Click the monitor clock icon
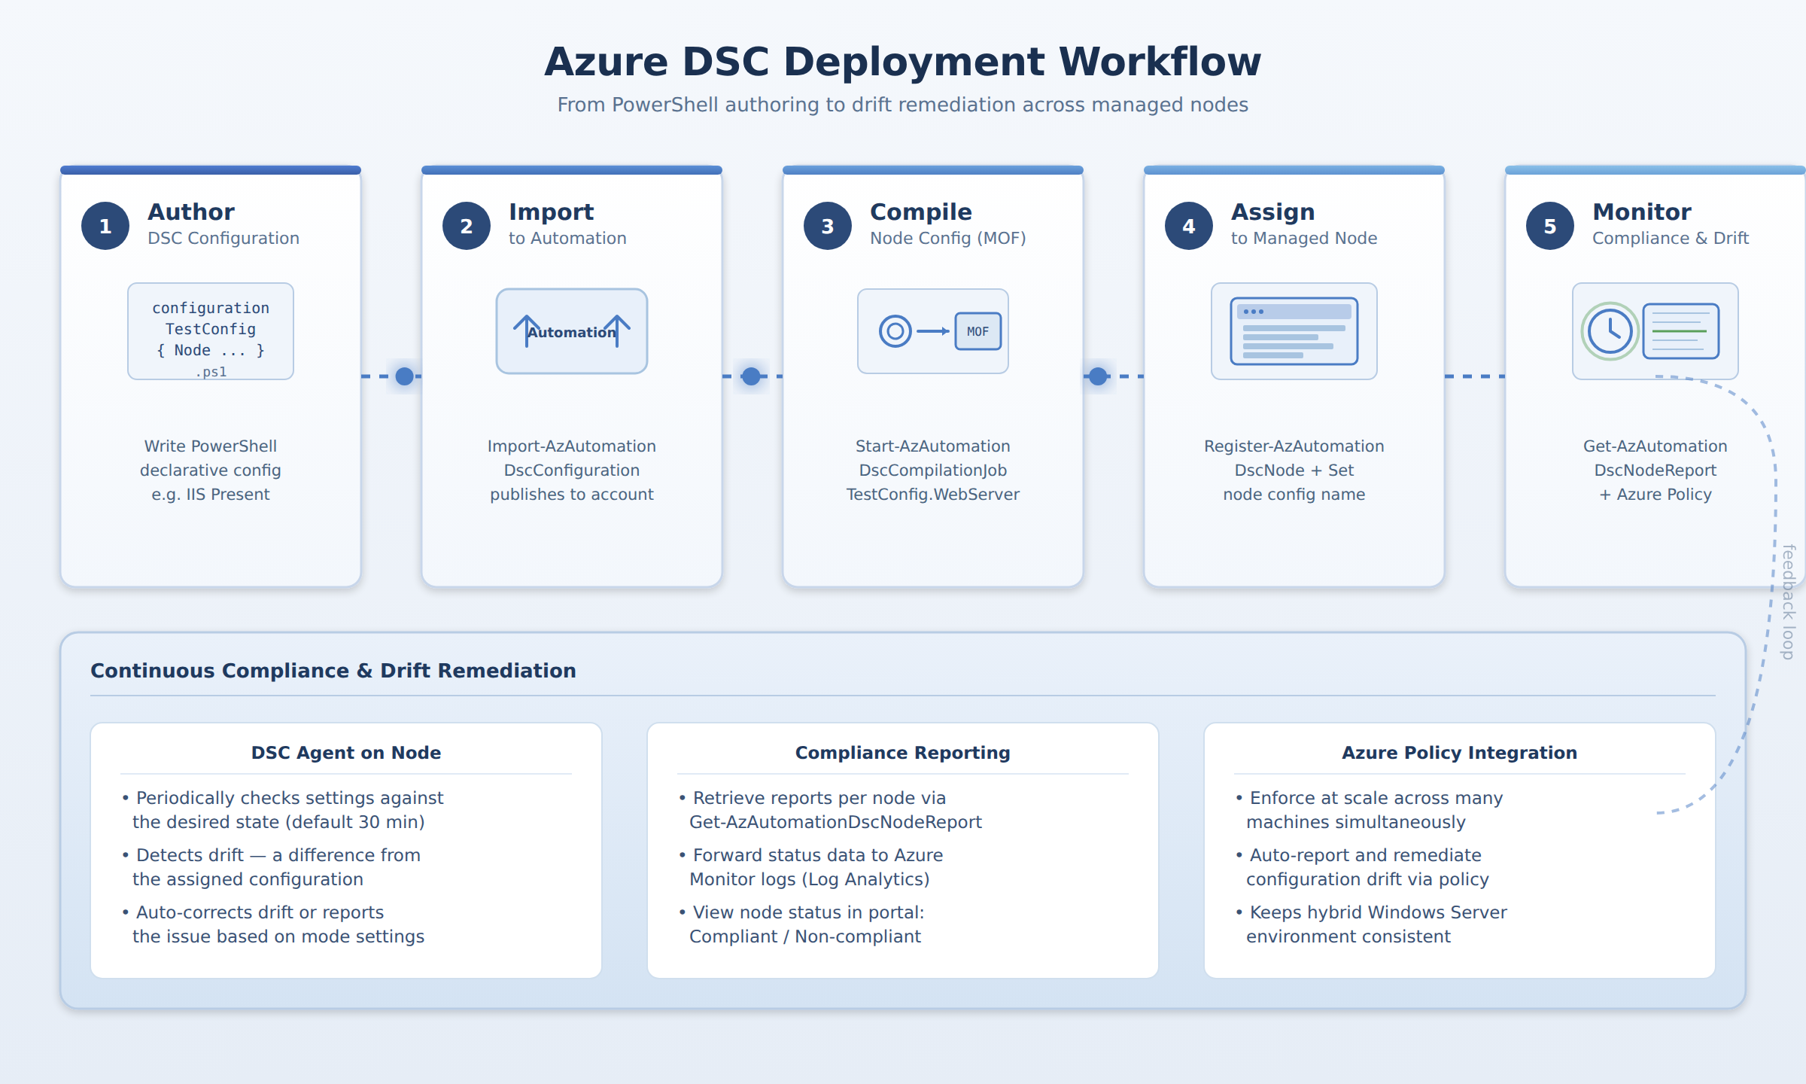Image resolution: width=1806 pixels, height=1084 pixels. (1610, 331)
